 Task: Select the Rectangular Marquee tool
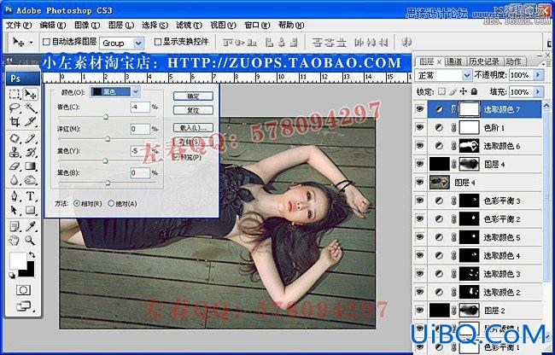pos(15,94)
